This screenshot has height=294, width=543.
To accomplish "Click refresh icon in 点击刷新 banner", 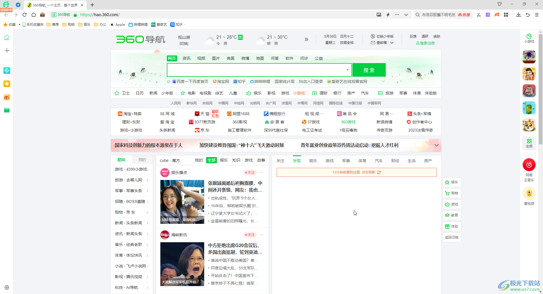I will 379,172.
